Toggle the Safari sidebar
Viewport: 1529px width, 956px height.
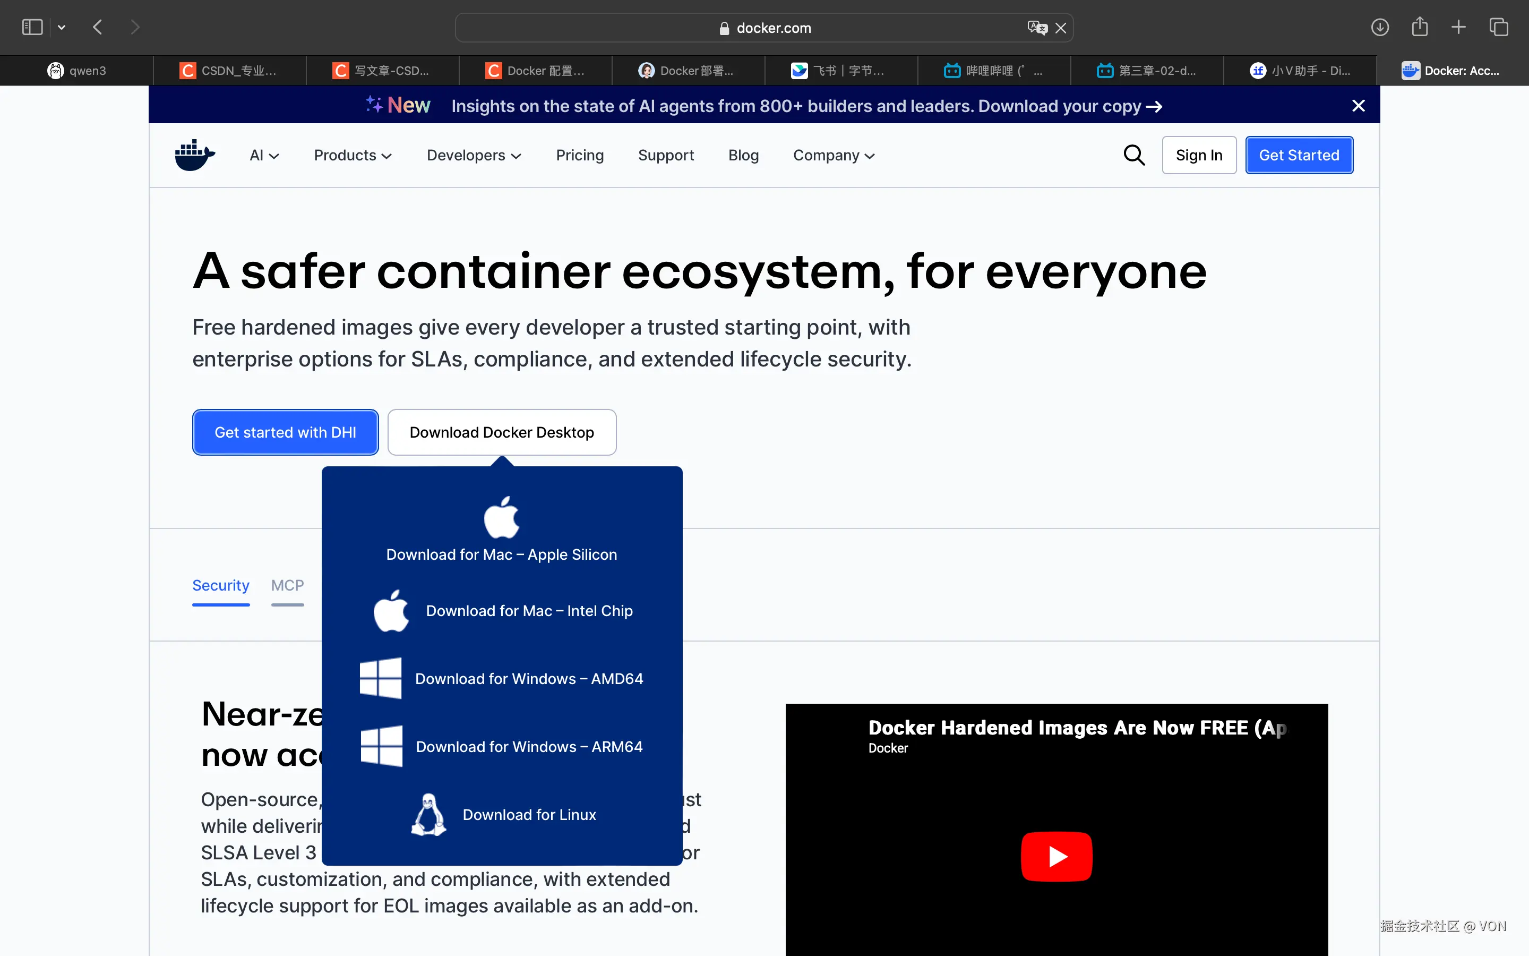pos(32,27)
